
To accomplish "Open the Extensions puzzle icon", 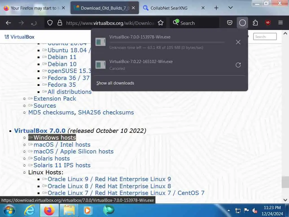I will click(x=255, y=23).
